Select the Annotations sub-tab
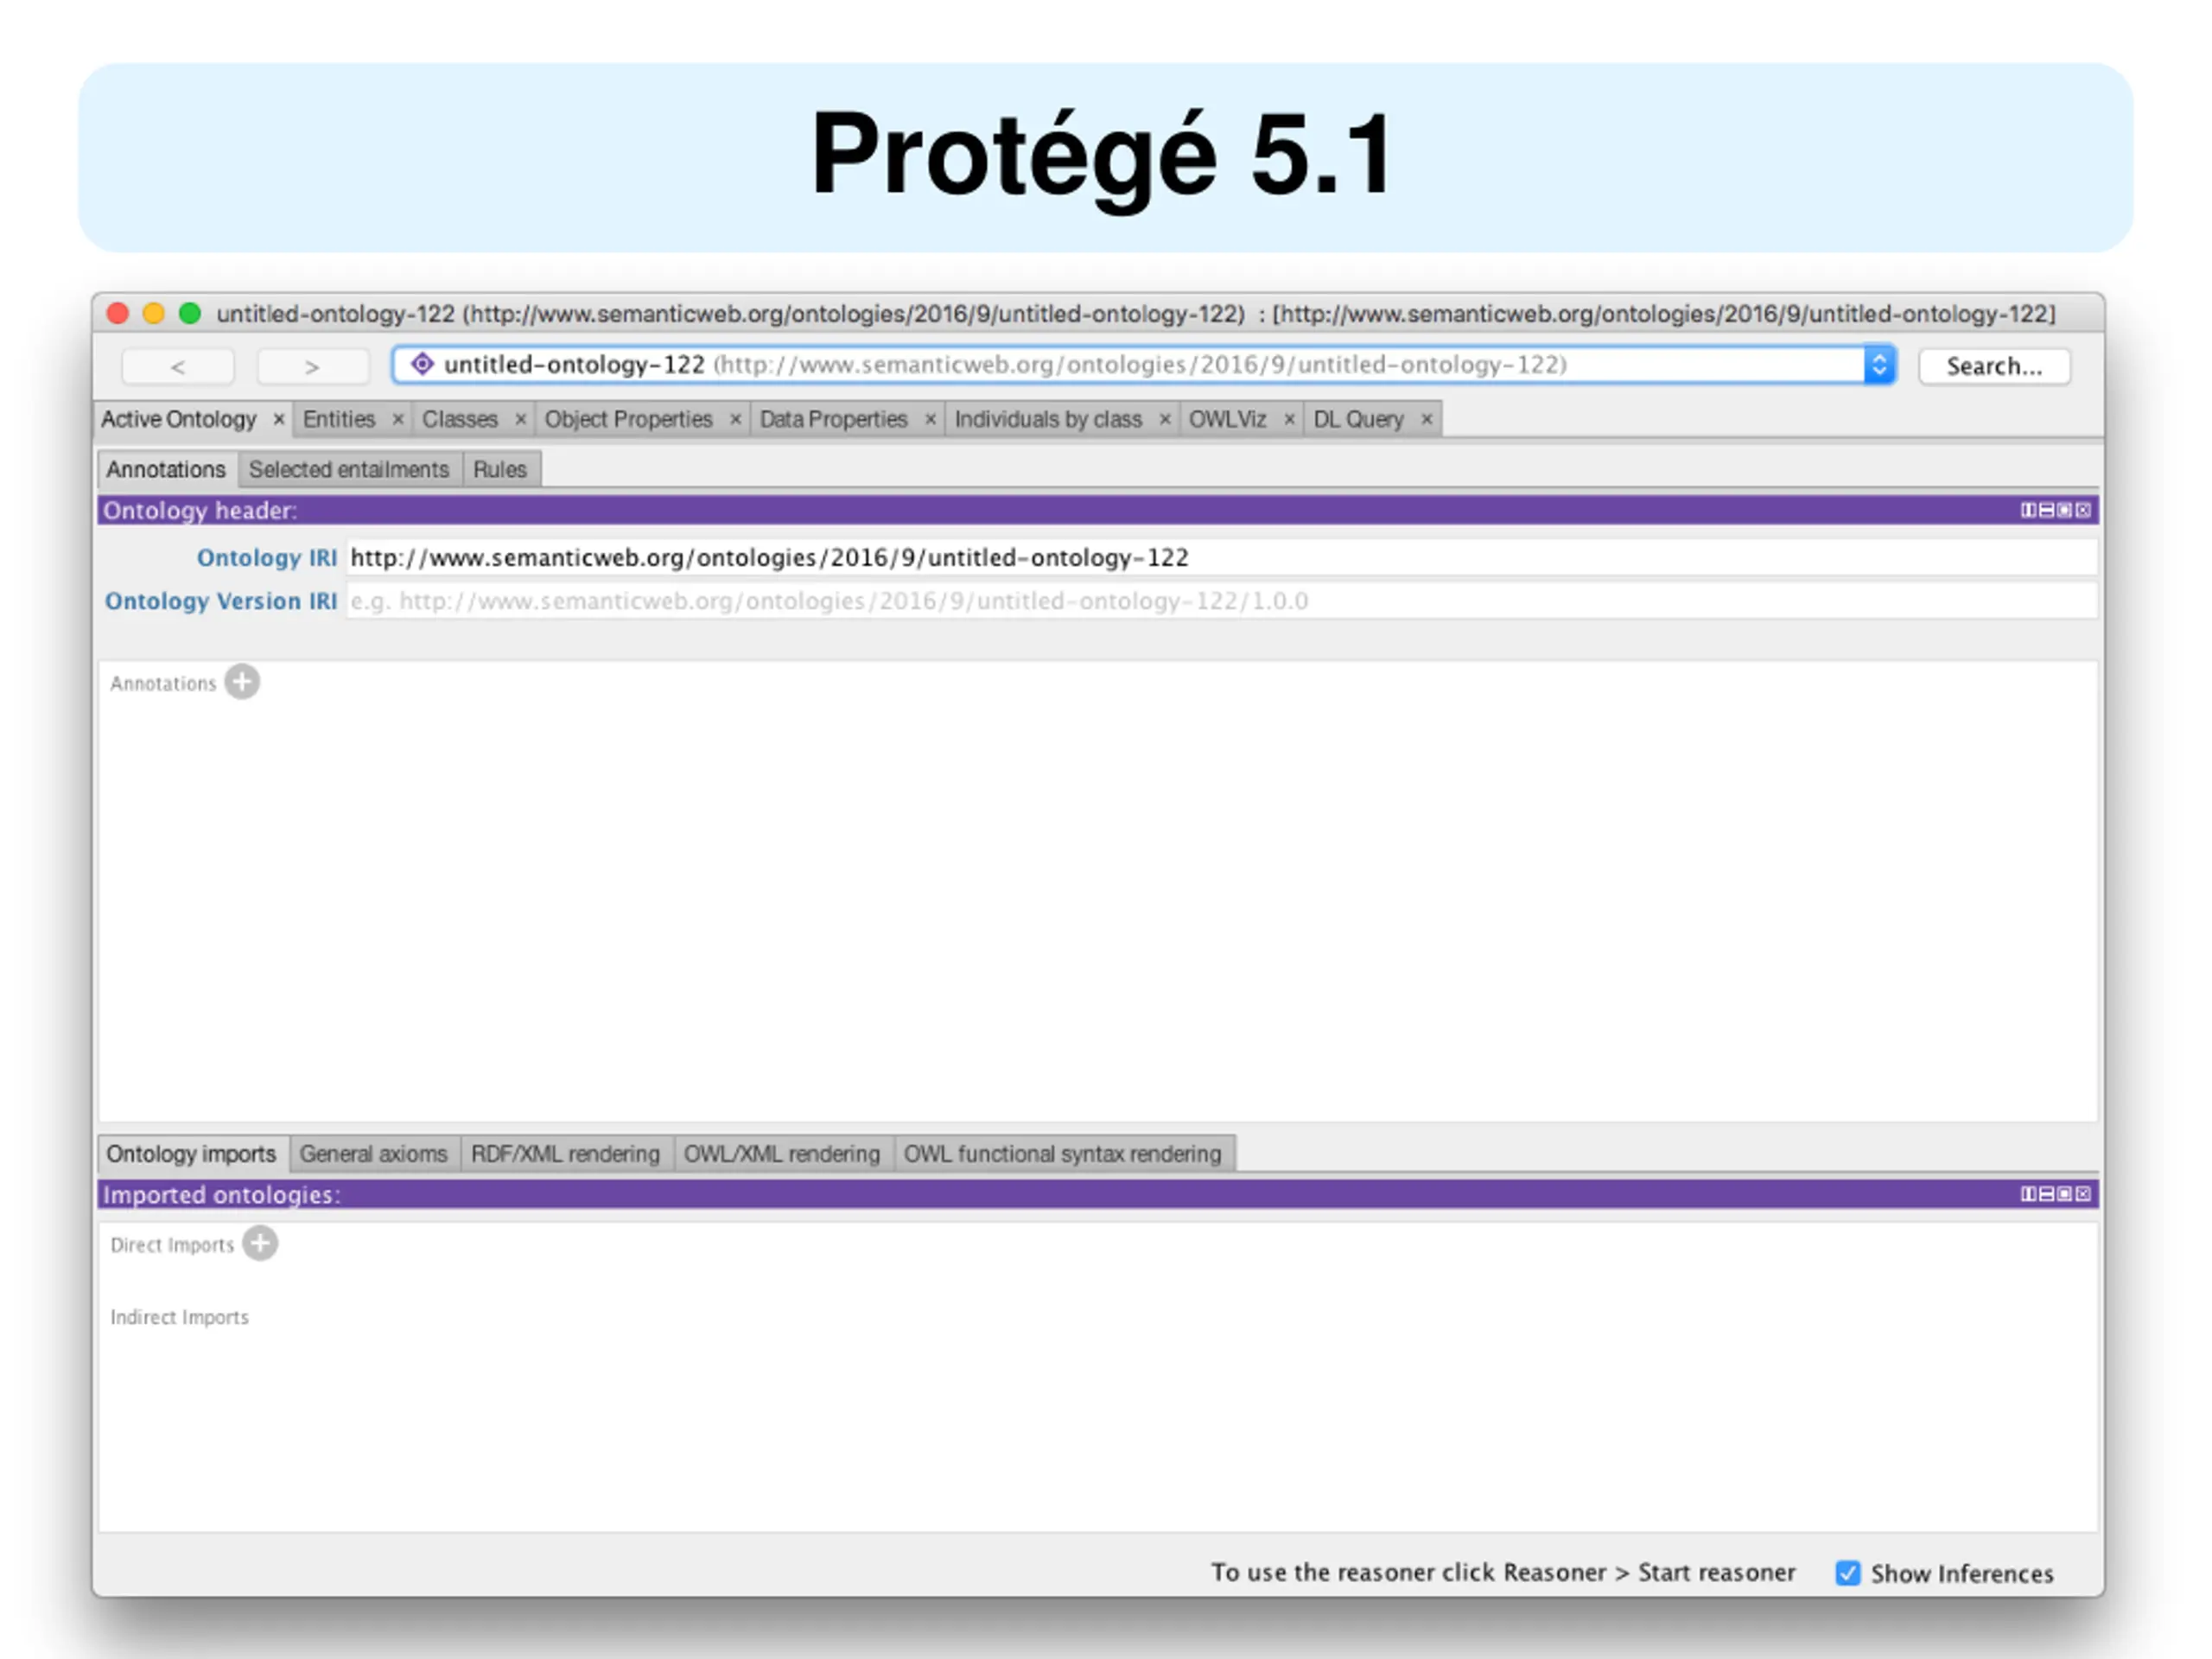The height and width of the screenshot is (1659, 2212). (167, 469)
